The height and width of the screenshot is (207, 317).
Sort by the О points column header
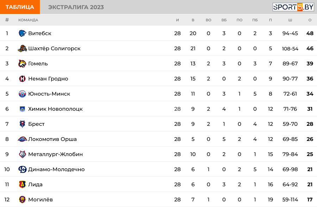pos(310,20)
